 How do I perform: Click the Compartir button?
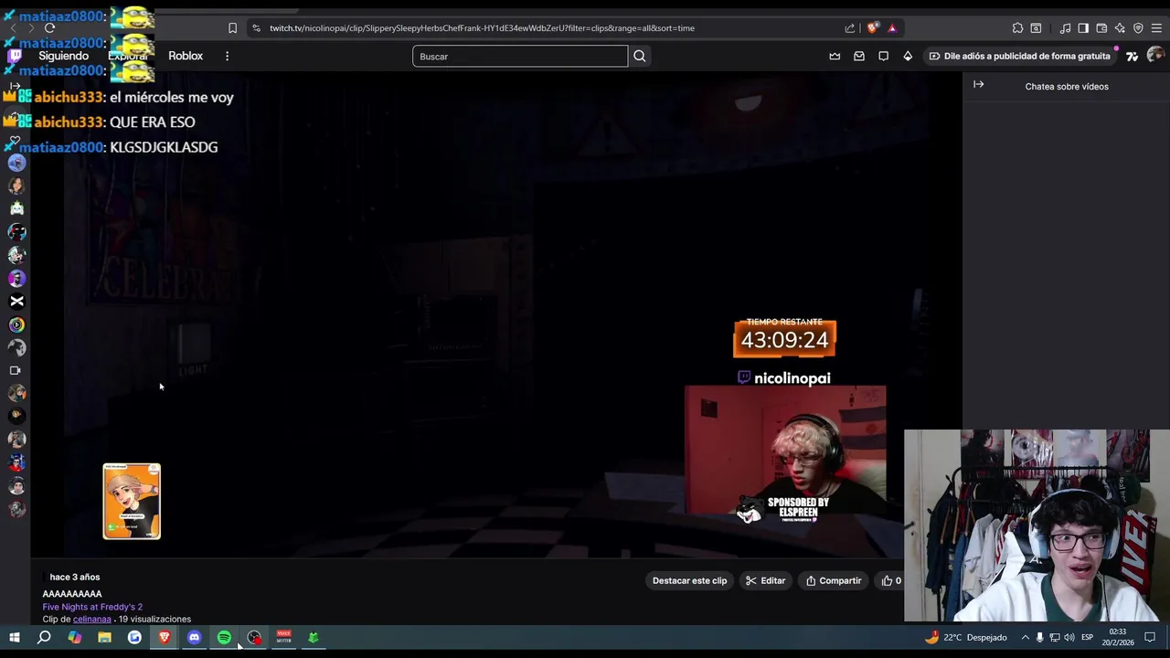click(x=834, y=580)
